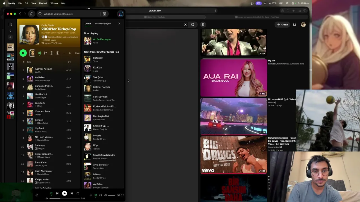Screen dimensions: 360x202
Task: Select Katmer Katmer track in playlist list
Action: tap(48, 70)
